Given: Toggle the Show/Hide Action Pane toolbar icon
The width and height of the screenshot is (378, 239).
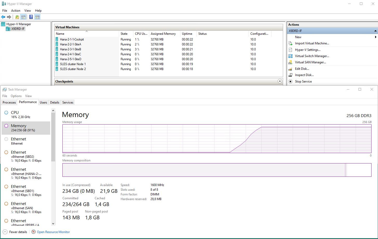Looking at the screenshot, I should click(37, 17).
